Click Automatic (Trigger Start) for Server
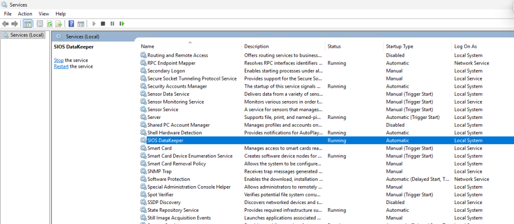The width and height of the screenshot is (514, 224). coord(412,117)
